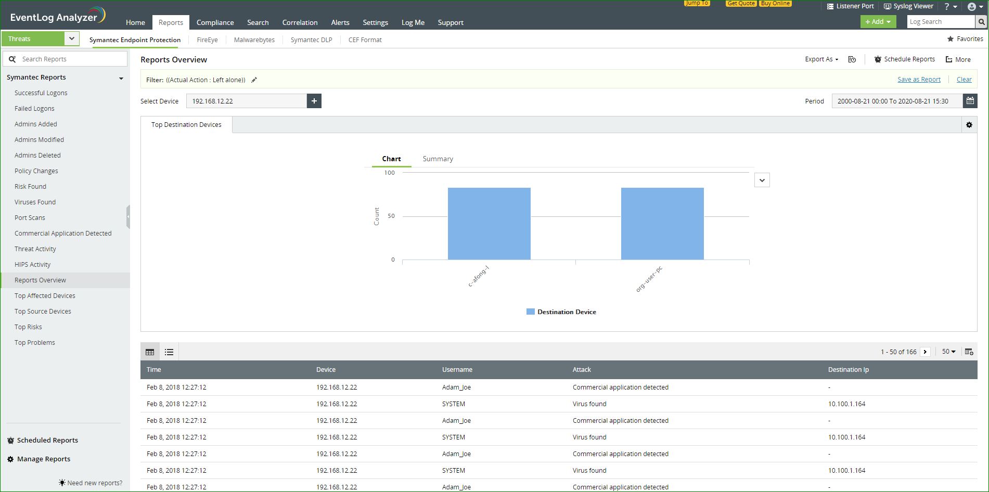Expand the Threats report group dropdown
989x492 pixels.
click(72, 38)
